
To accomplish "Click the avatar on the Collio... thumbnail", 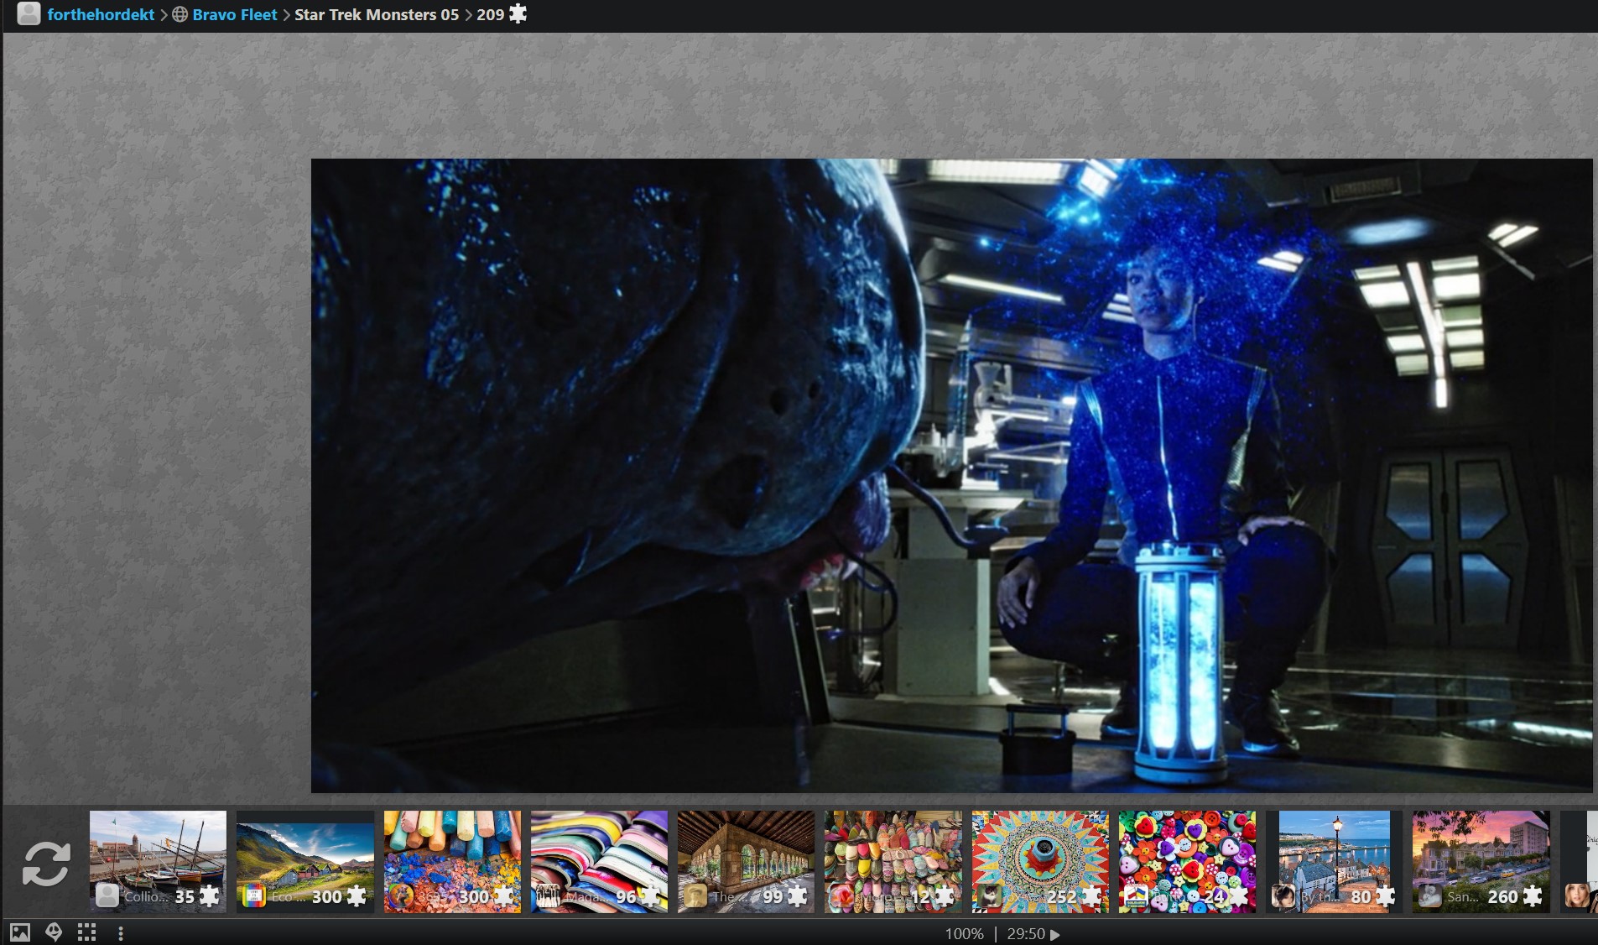I will click(107, 895).
